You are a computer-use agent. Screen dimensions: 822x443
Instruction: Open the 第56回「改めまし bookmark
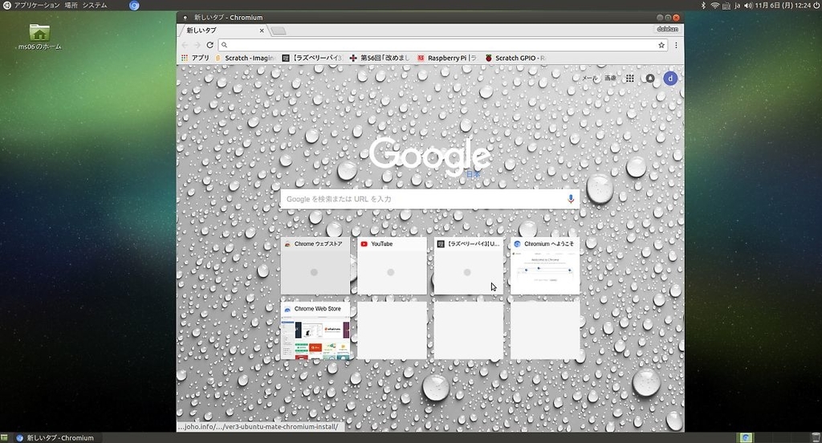pos(380,58)
